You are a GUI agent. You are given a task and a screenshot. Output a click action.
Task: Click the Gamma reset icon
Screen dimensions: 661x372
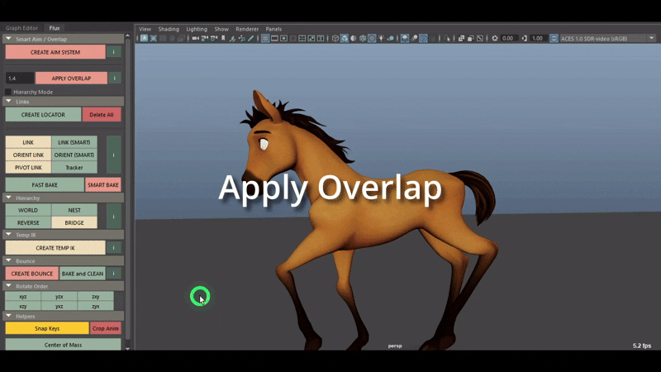pyautogui.click(x=525, y=38)
